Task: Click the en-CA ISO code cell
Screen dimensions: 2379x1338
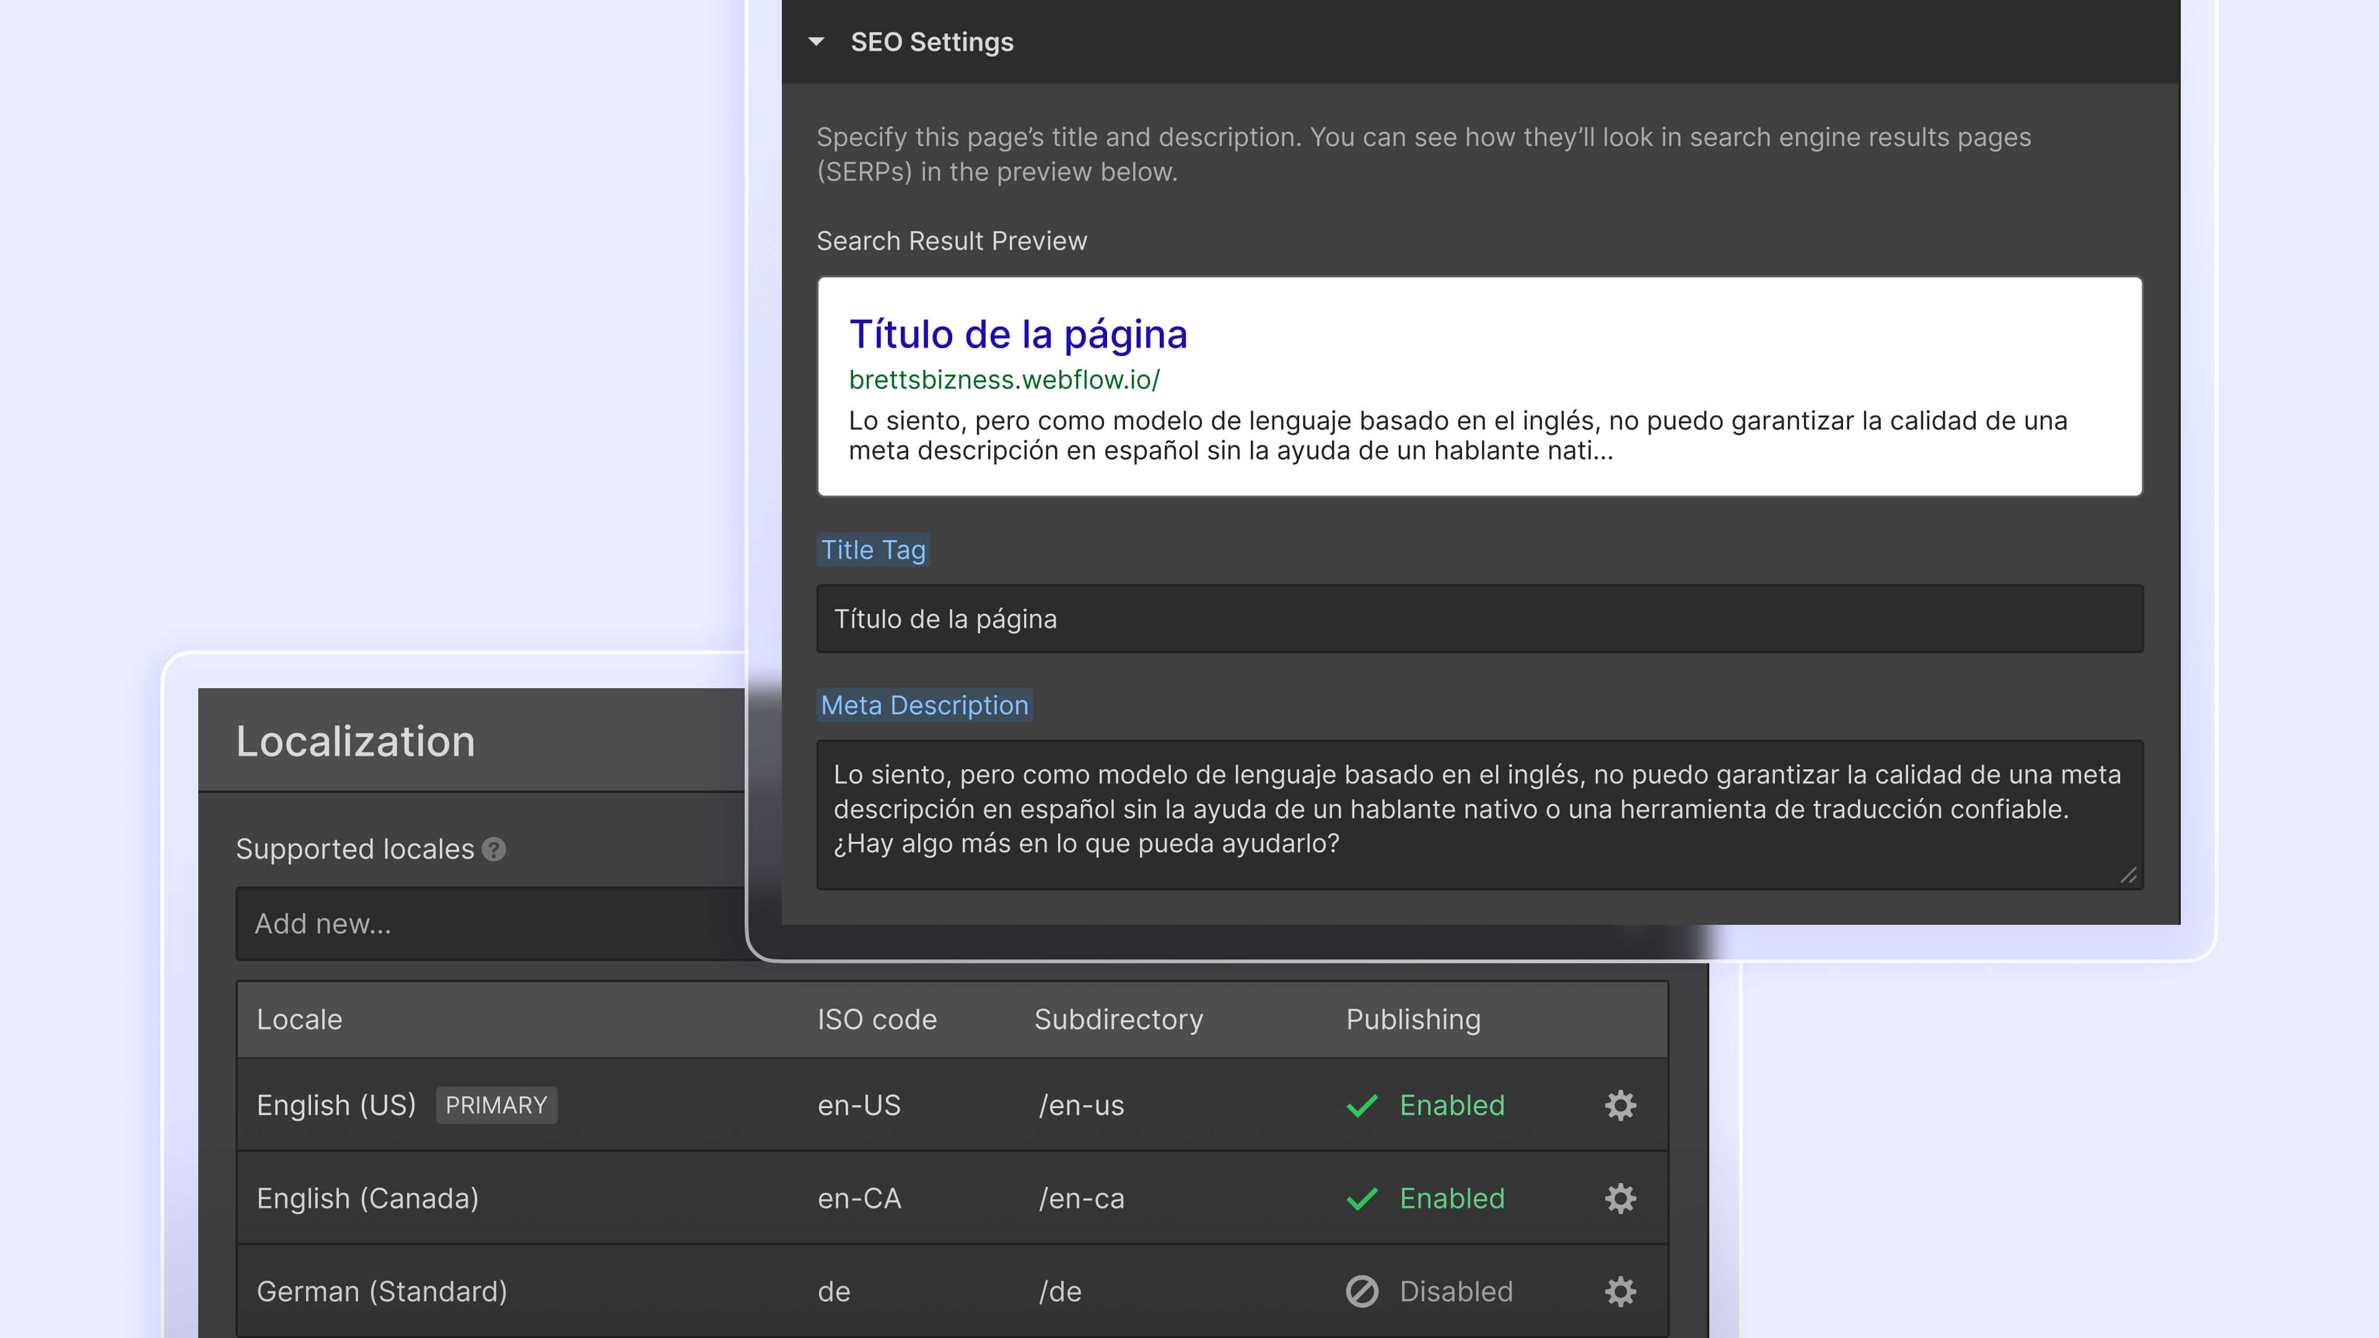Action: [x=859, y=1199]
